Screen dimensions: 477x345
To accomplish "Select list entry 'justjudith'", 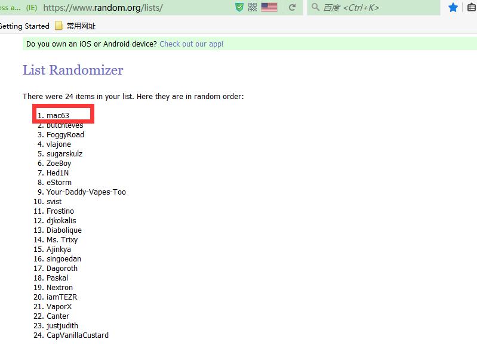I will (x=62, y=326).
